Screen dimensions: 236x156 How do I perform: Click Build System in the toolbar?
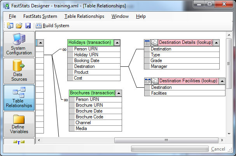[x=52, y=26]
